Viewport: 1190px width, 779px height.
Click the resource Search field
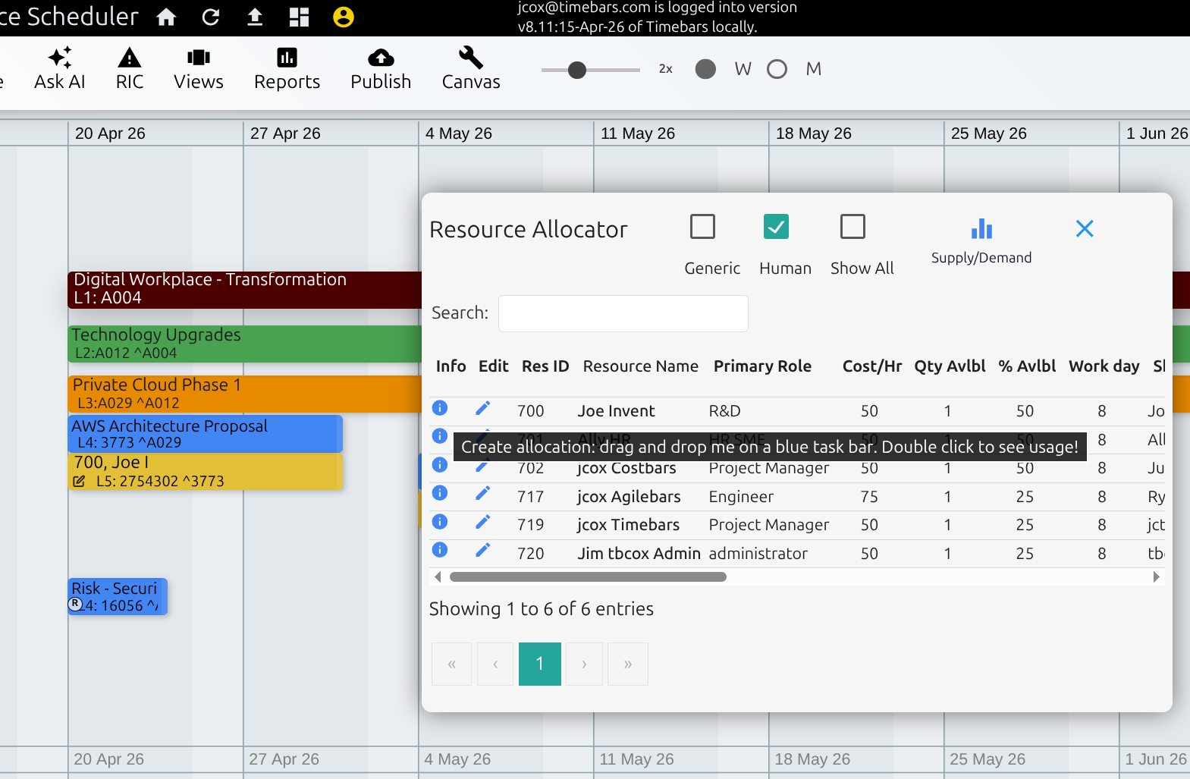[x=623, y=313]
